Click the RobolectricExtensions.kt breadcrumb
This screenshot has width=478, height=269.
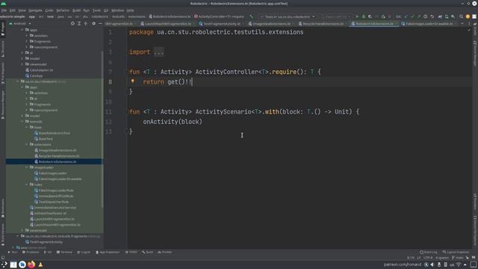[170, 16]
